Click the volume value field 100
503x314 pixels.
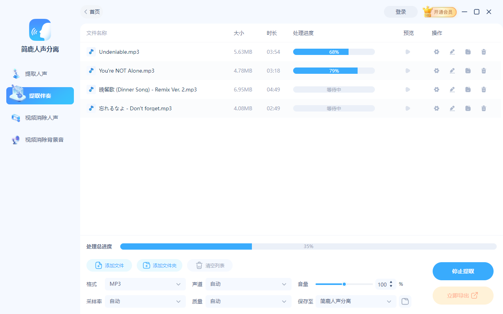pos(382,285)
